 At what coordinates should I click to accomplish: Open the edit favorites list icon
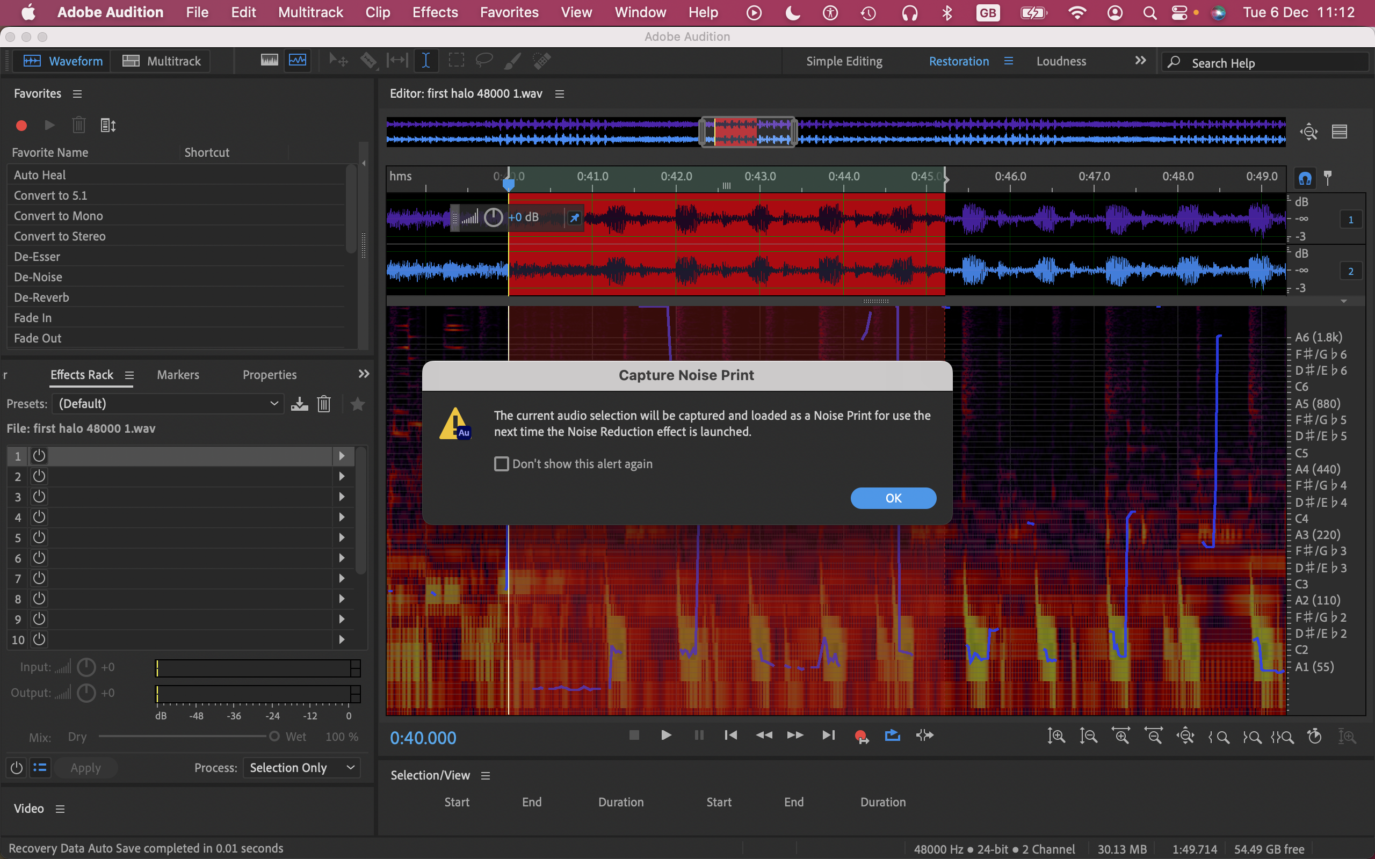(x=108, y=125)
